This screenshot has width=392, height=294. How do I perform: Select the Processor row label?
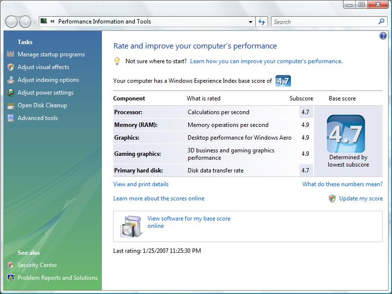tap(128, 112)
